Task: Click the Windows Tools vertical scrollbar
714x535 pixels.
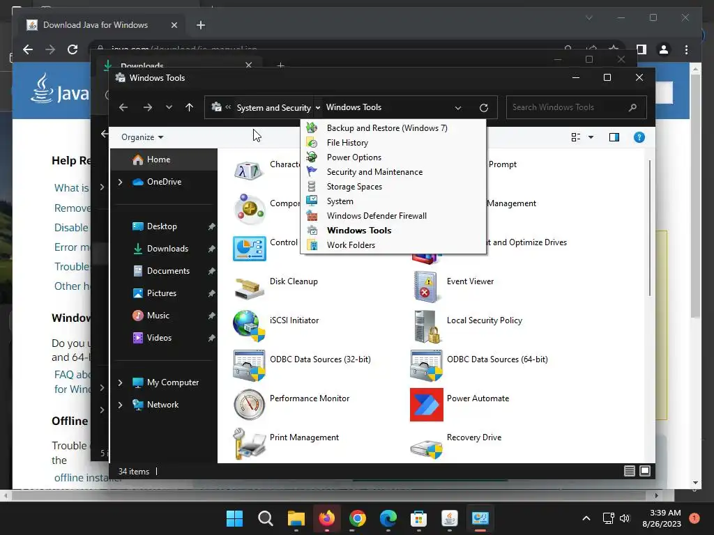Action: click(x=650, y=228)
